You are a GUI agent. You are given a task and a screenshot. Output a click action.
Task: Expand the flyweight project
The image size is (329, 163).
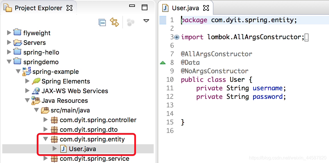[9, 33]
